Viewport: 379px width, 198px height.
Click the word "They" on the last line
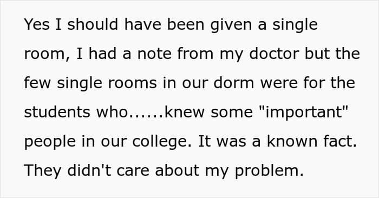(43, 171)
